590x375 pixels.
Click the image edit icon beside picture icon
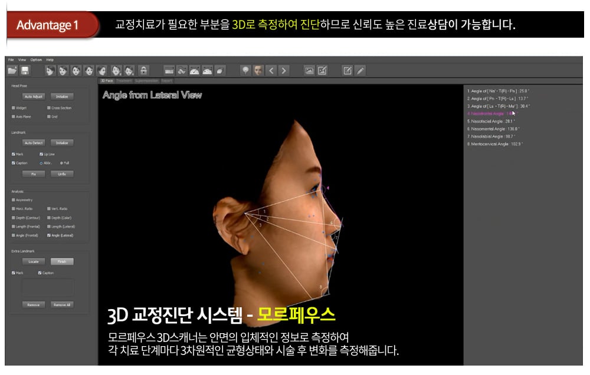point(322,71)
